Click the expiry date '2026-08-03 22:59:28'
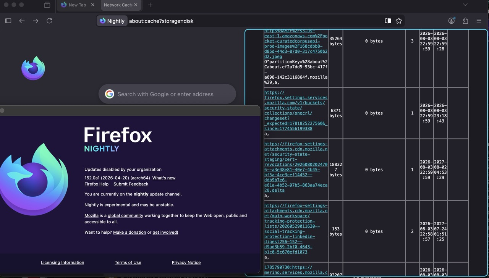The width and height of the screenshot is (489, 278). (x=440, y=41)
